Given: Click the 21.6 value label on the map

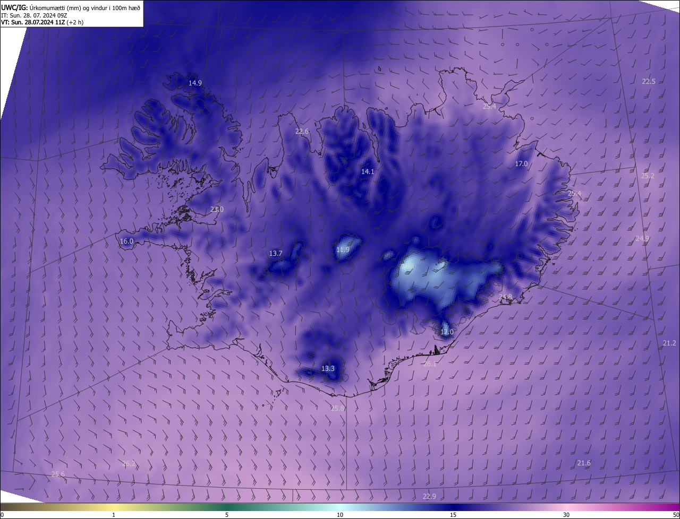Looking at the screenshot, I should [x=583, y=463].
